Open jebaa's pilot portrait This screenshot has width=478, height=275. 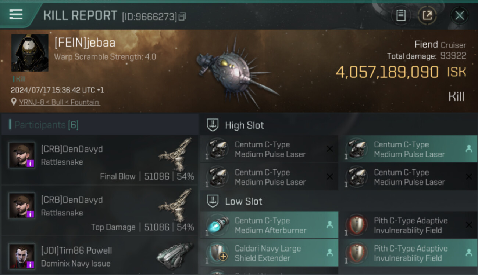click(x=30, y=53)
